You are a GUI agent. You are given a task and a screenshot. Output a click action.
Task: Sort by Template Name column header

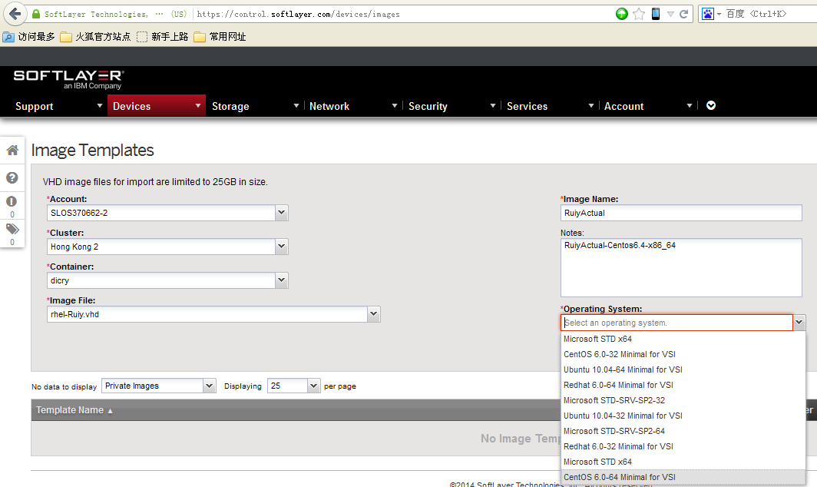click(x=74, y=410)
